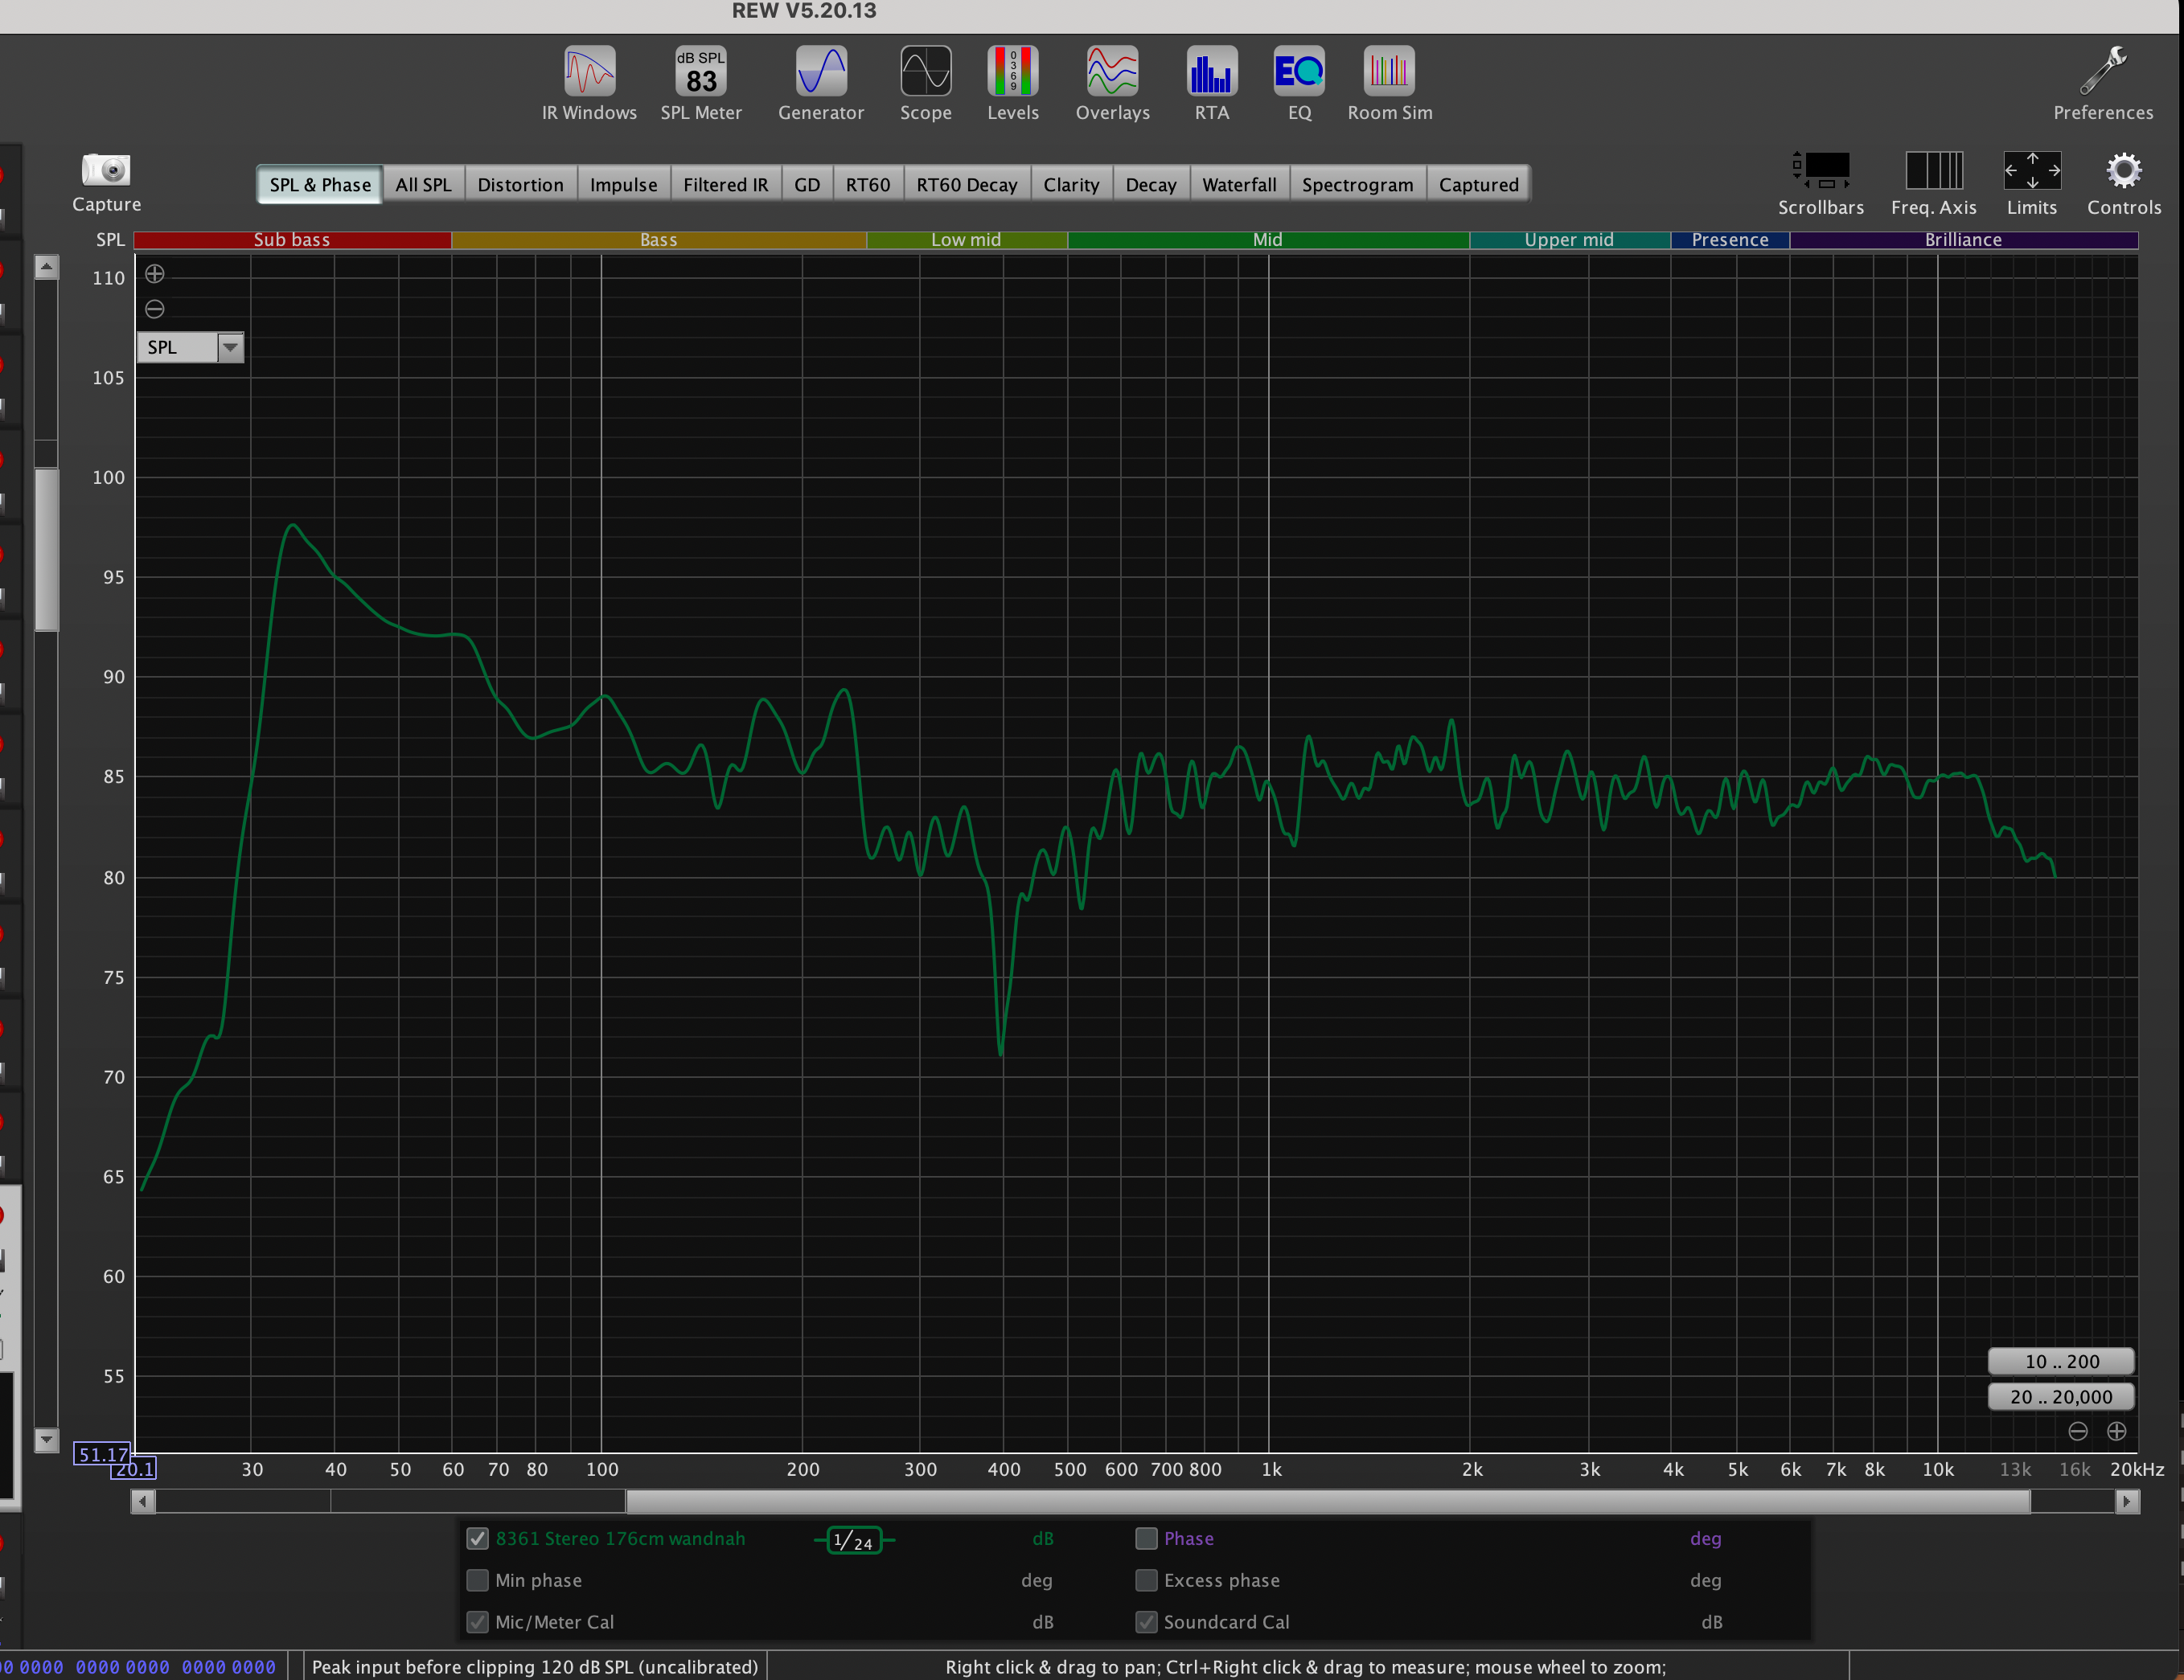Uncheck the 8361 Stereo 176cm wandnah trace
2184x1680 pixels.
[478, 1539]
